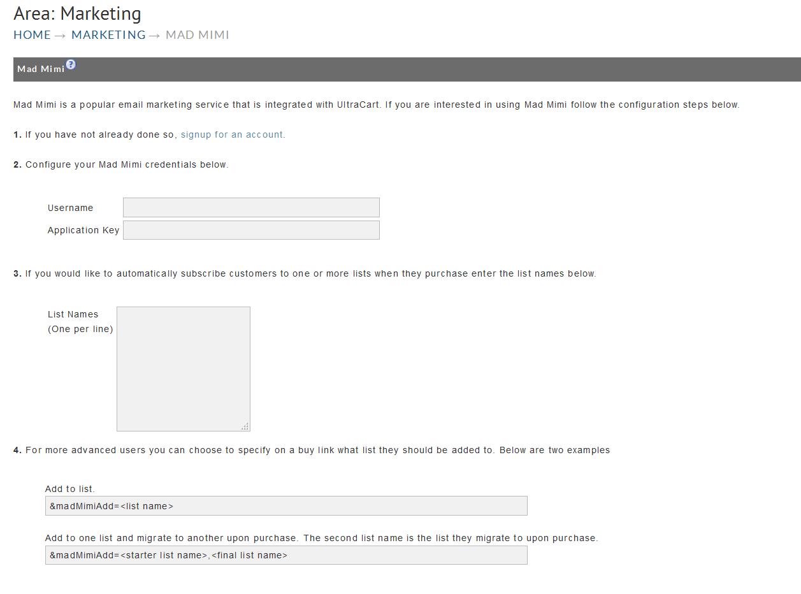Select the starter and final list name example field
The height and width of the screenshot is (594, 801).
click(x=286, y=555)
